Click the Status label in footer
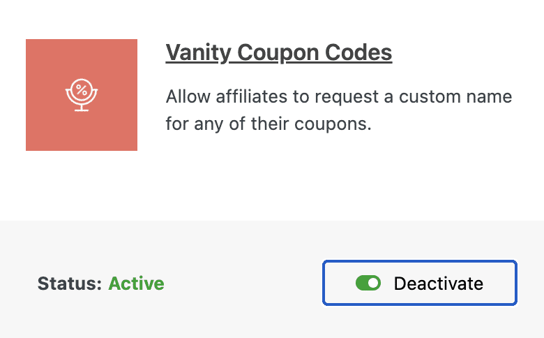The height and width of the screenshot is (338, 544). (x=69, y=284)
